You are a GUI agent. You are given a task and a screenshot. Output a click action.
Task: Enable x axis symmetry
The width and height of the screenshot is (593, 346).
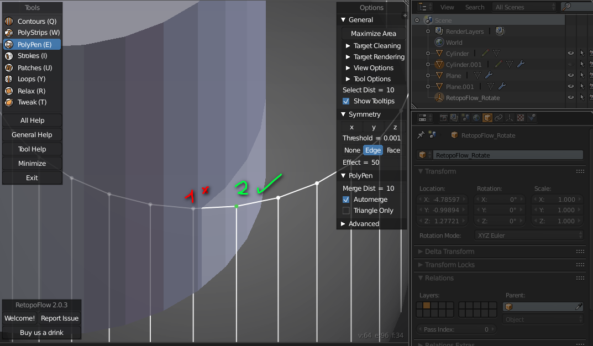(x=351, y=127)
